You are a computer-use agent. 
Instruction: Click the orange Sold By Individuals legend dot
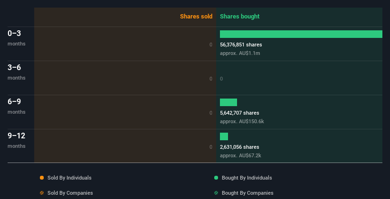[x=42, y=178]
